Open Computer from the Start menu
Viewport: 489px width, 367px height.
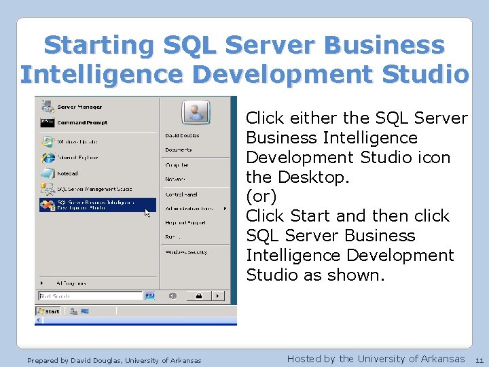[177, 165]
